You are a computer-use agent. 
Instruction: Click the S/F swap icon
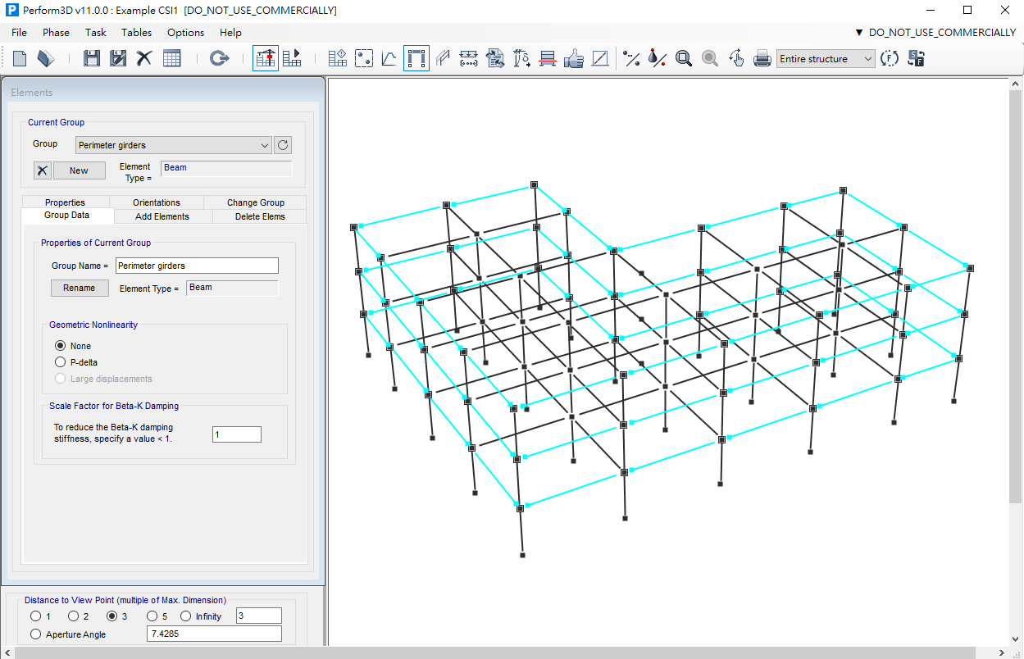click(916, 58)
